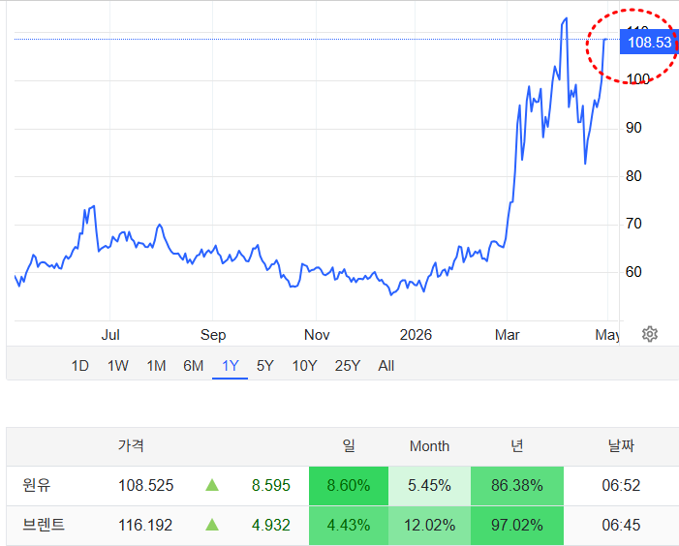
Task: Click green up arrow in 브렌트 row
Action: pyautogui.click(x=212, y=525)
